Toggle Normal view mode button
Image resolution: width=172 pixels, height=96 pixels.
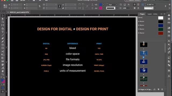point(3,88)
